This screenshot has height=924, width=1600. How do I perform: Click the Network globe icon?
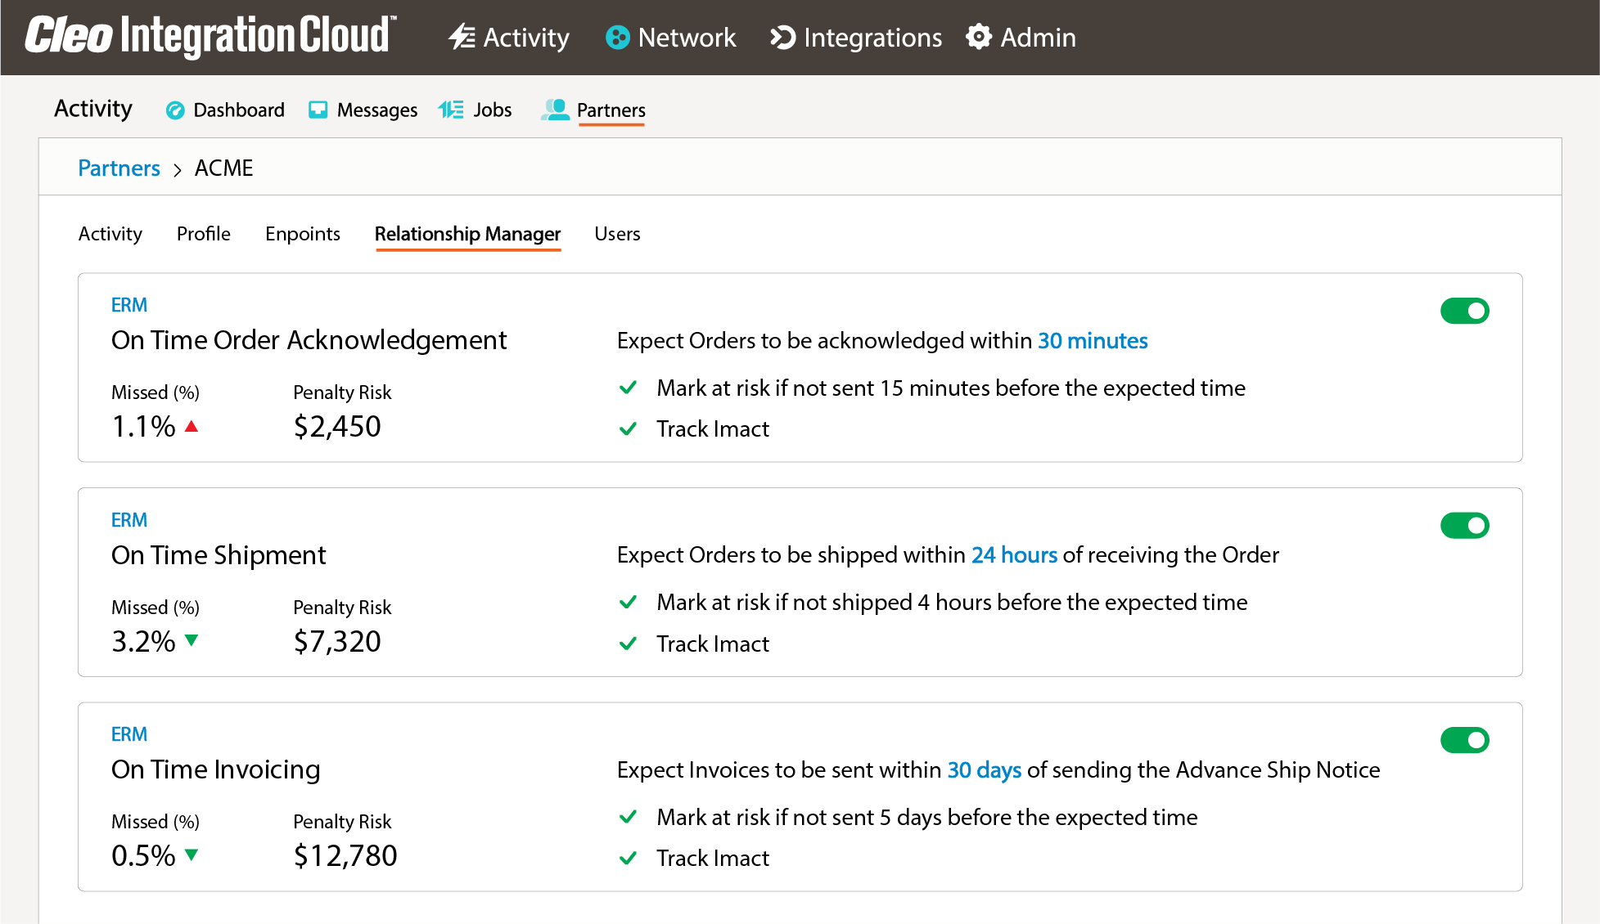click(x=618, y=38)
